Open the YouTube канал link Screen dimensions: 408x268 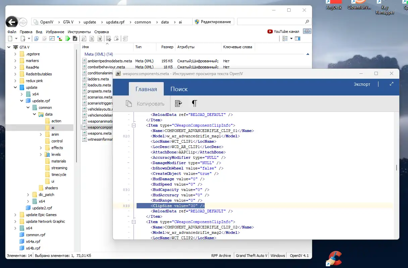[283, 31]
